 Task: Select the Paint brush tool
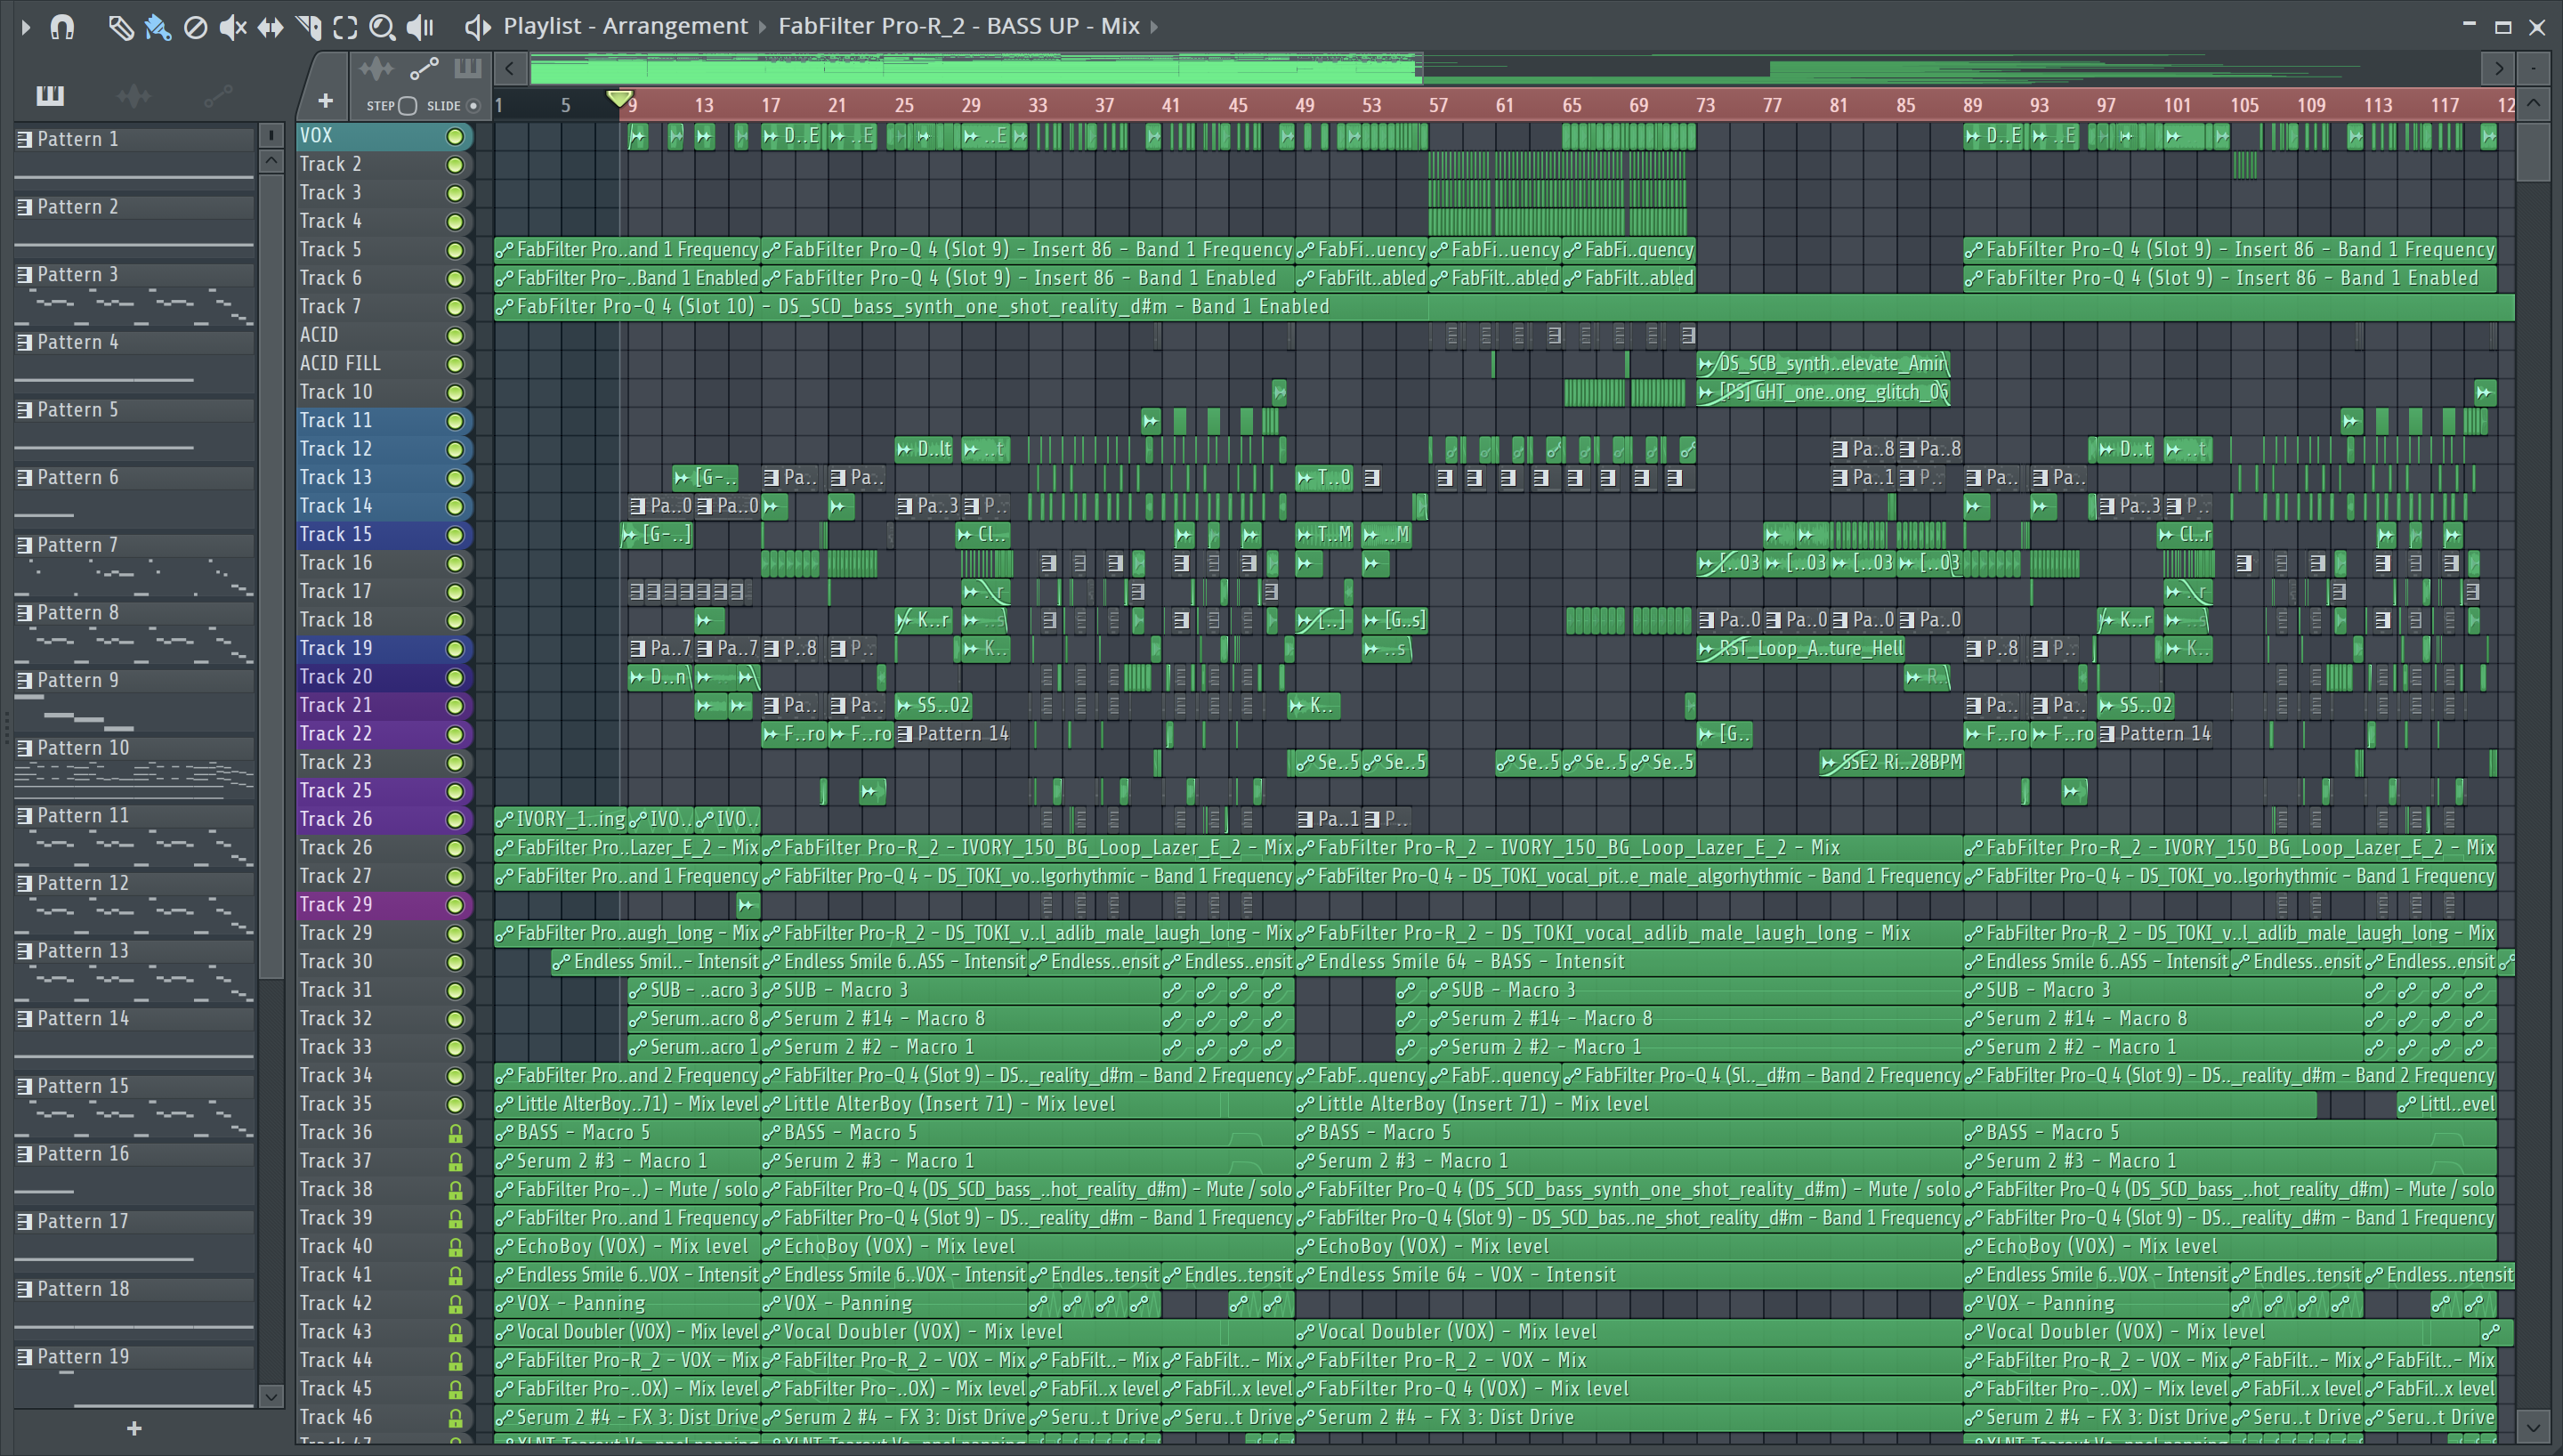click(157, 27)
